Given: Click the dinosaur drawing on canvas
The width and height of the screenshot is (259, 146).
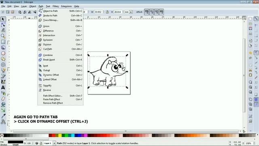Looking at the screenshot, I should [108, 71].
